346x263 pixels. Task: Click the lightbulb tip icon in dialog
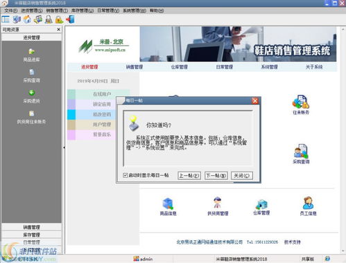point(134,123)
